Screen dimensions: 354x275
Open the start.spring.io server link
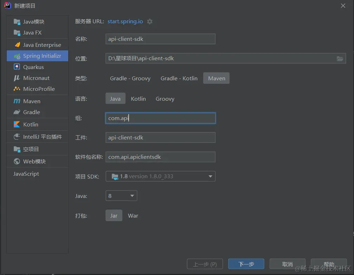click(x=125, y=21)
